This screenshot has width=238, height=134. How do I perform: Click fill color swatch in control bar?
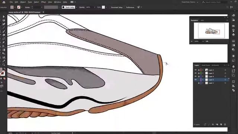pos(12,7)
